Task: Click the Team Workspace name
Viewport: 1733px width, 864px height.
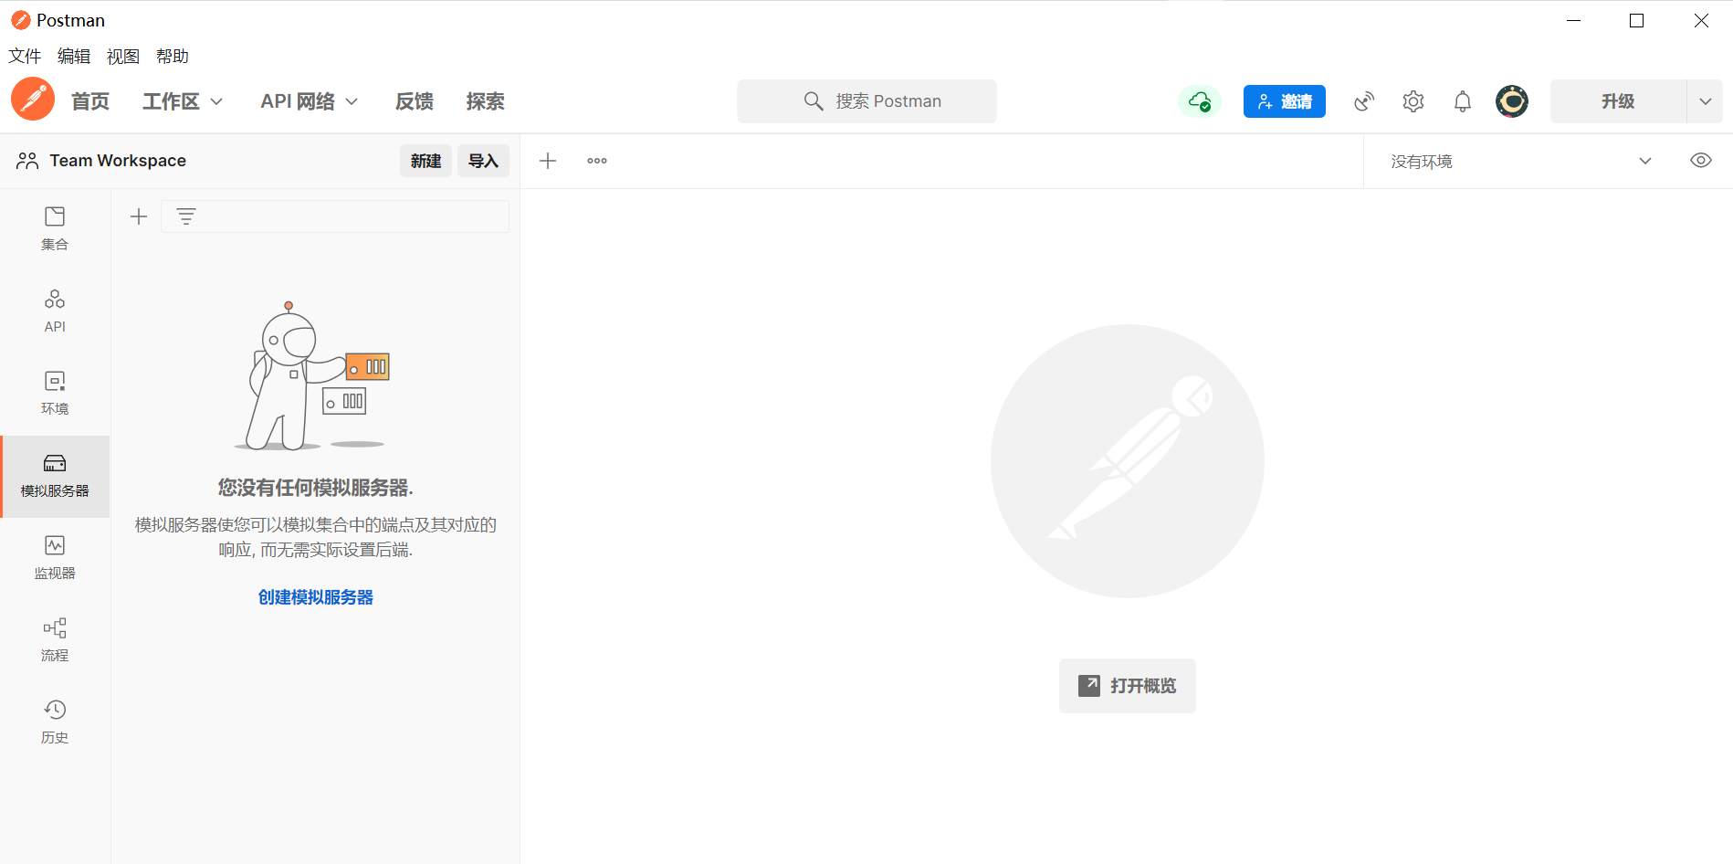Action: coord(118,161)
